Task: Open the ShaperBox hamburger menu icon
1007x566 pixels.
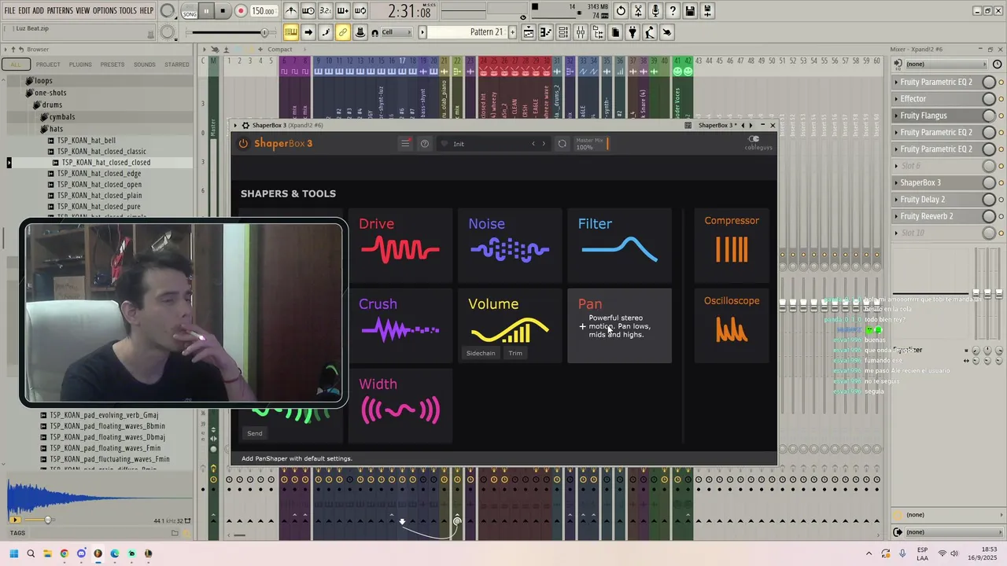Action: 405,143
